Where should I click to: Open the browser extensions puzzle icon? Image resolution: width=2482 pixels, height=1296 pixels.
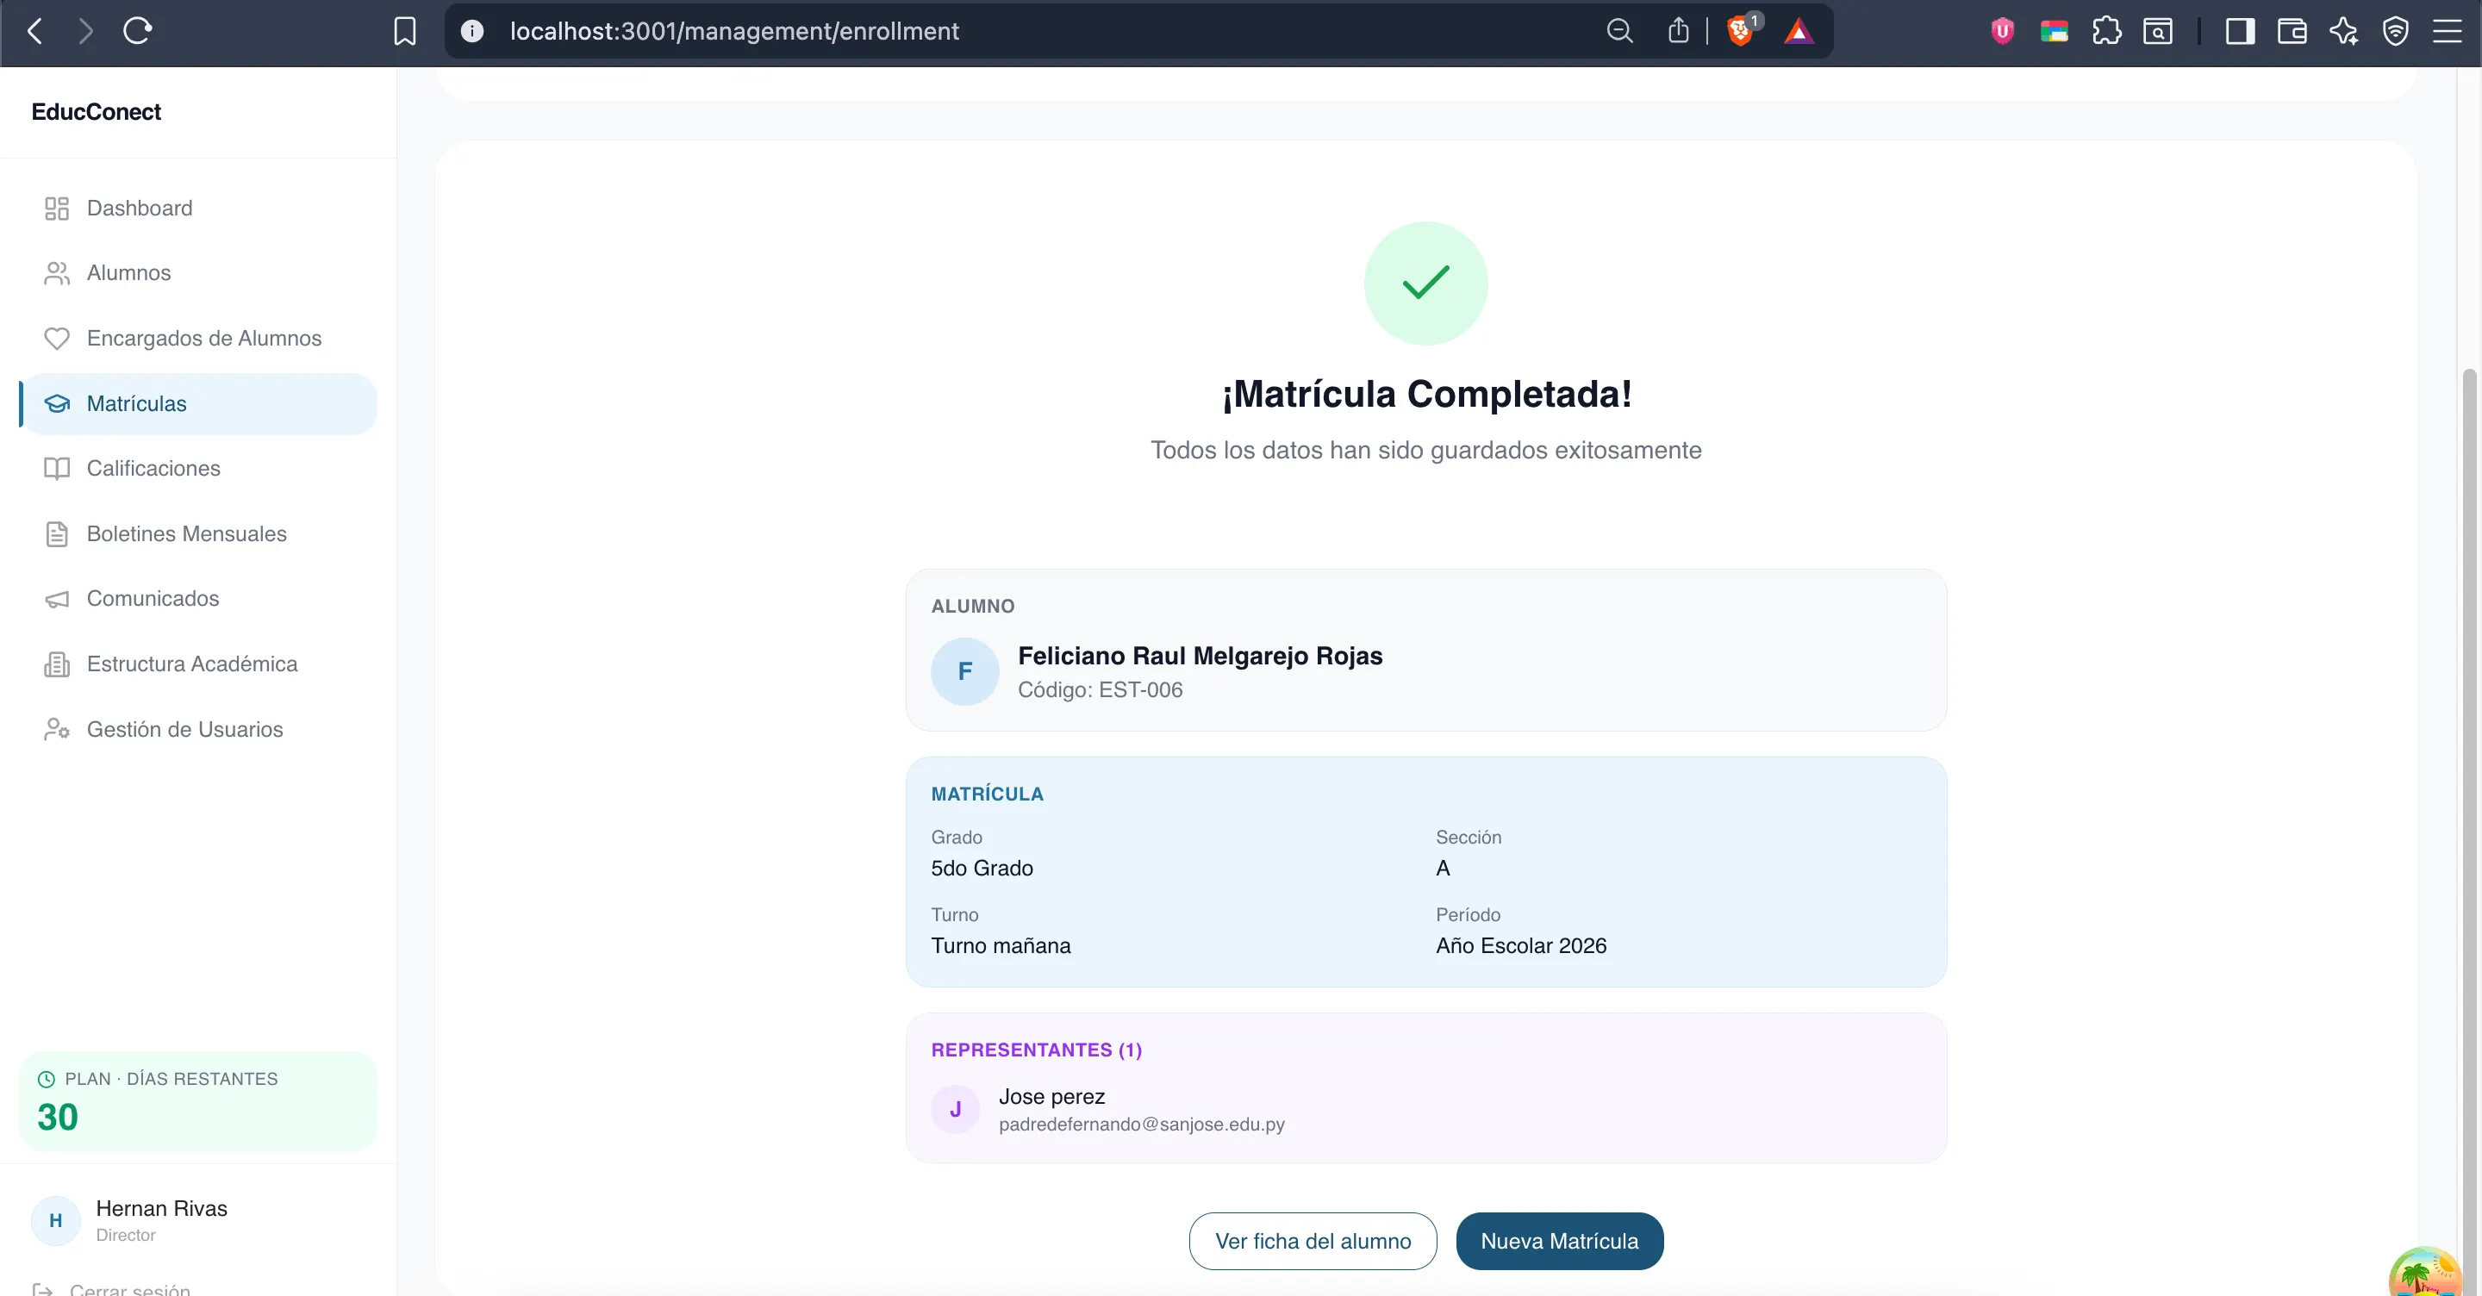coord(2106,31)
